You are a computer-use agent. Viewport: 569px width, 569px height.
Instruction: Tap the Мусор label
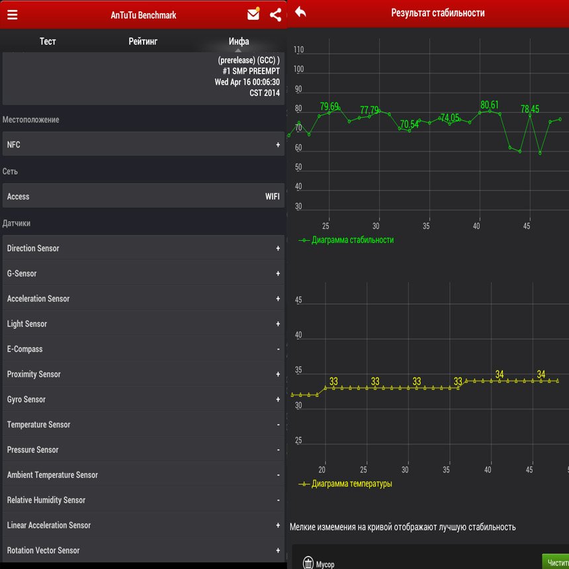[325, 564]
